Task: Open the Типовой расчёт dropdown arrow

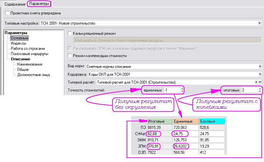Action: coord(256,82)
